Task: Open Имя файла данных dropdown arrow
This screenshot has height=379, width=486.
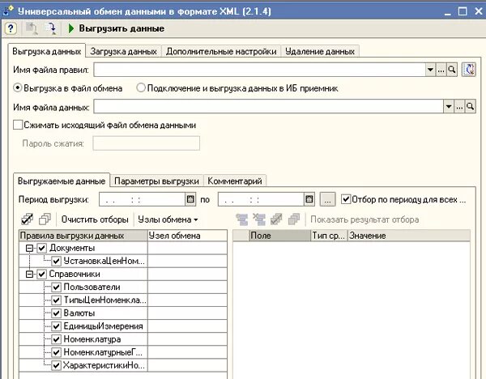Action: (449, 107)
